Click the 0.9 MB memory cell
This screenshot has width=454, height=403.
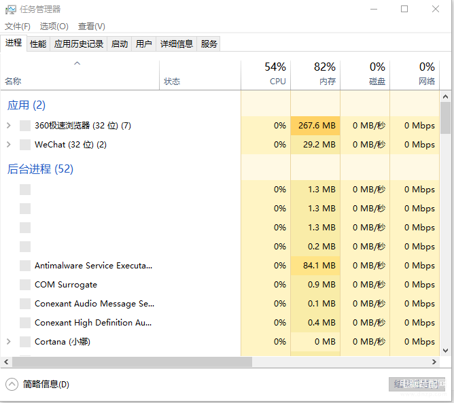(315, 285)
